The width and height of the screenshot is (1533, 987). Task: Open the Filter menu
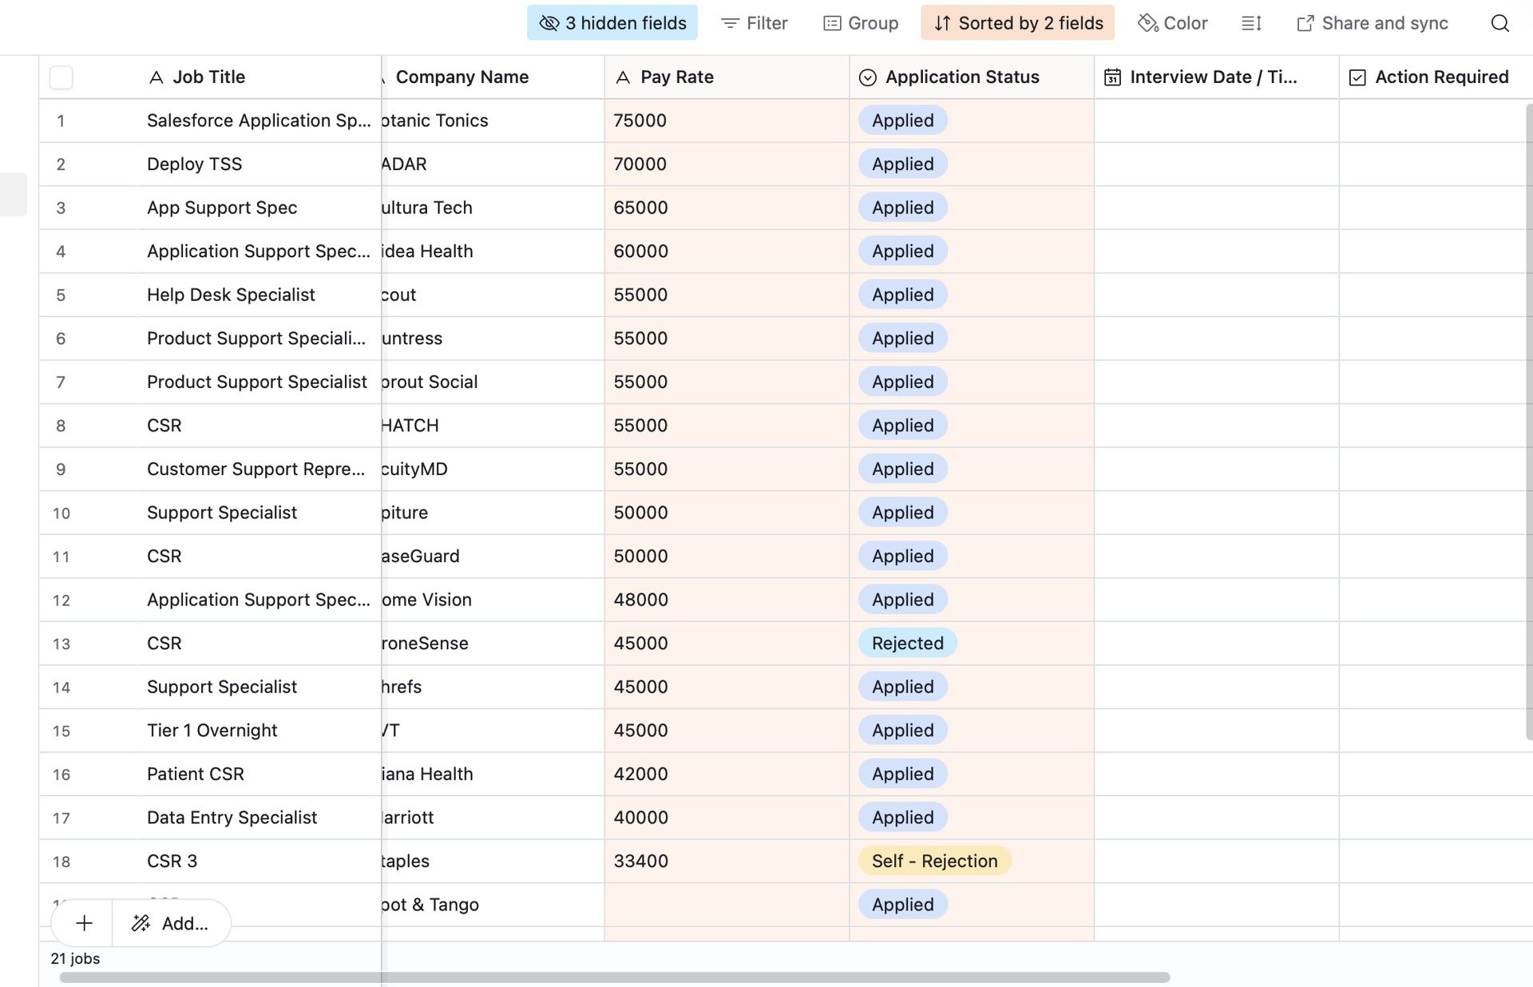754,23
